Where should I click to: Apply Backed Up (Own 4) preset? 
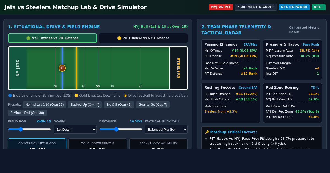click(x=85, y=105)
